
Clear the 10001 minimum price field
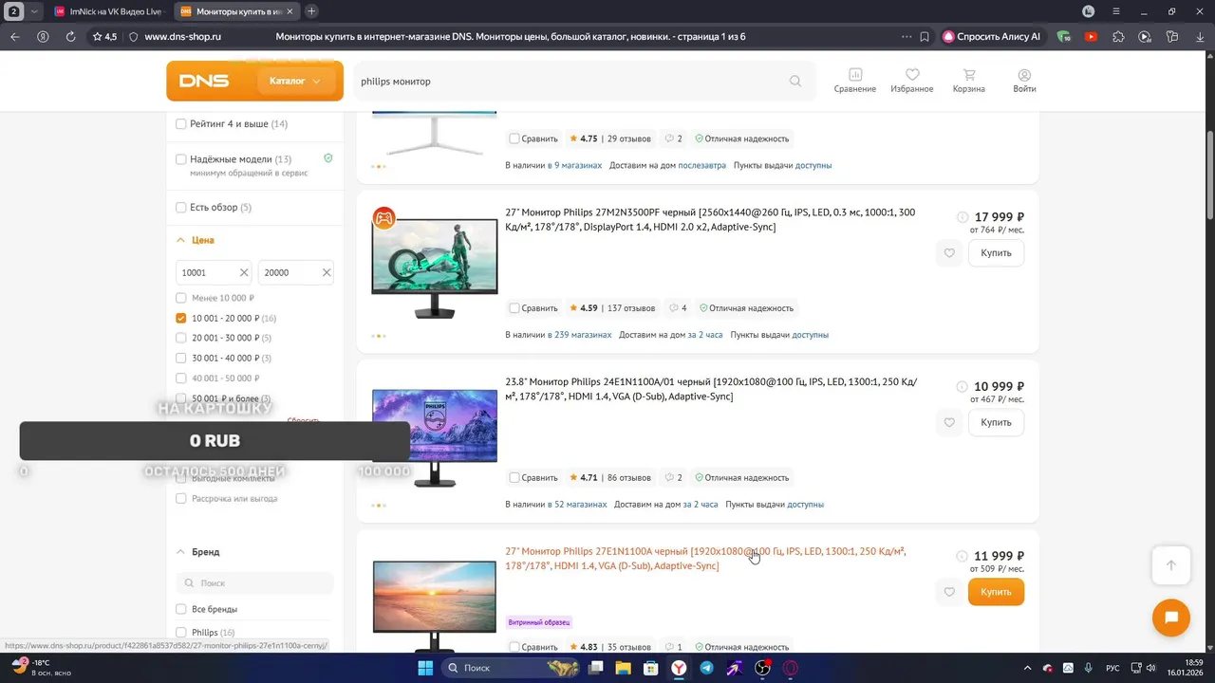click(x=244, y=272)
